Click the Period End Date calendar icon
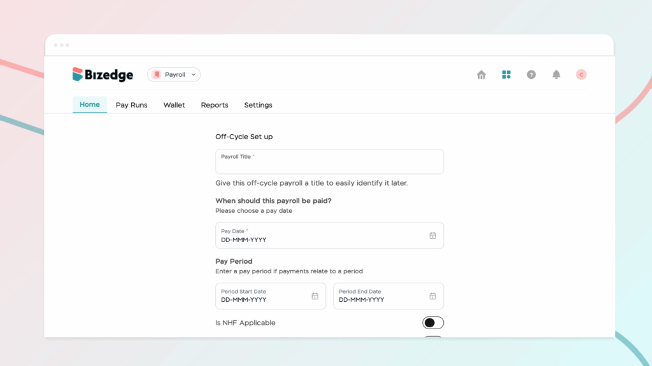This screenshot has height=366, width=652. tap(432, 296)
